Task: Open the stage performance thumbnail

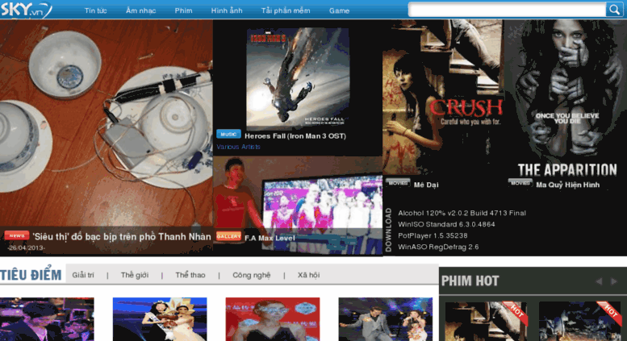Action: (385, 319)
